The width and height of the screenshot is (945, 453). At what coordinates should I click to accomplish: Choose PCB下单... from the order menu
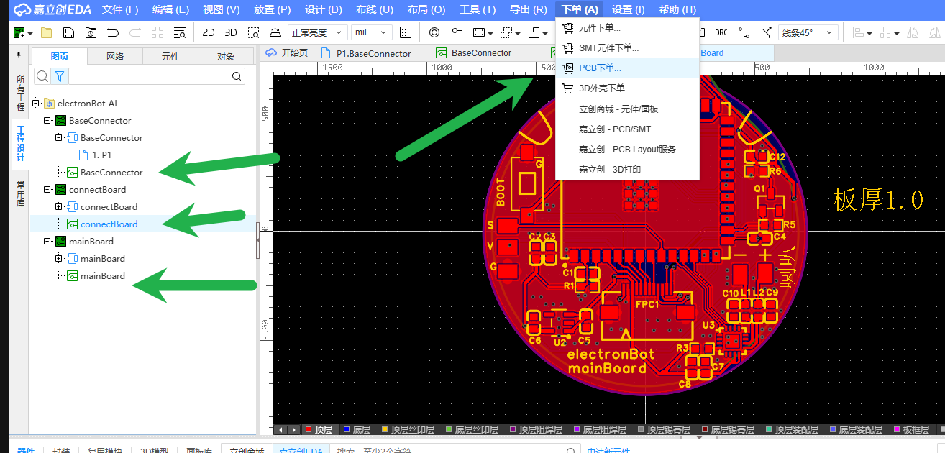[x=627, y=68]
